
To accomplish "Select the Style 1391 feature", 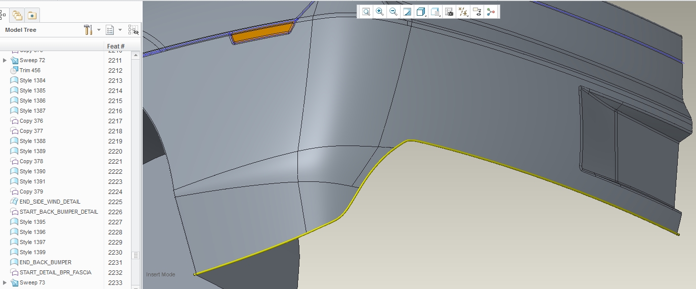I will (x=32, y=181).
